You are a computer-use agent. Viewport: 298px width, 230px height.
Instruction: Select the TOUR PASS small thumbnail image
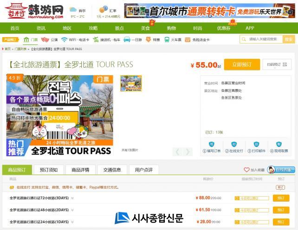pyautogui.click(x=131, y=83)
